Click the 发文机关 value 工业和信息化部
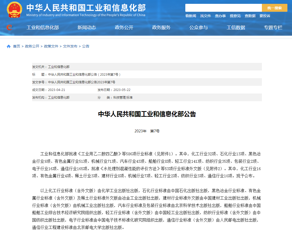 point(59,67)
